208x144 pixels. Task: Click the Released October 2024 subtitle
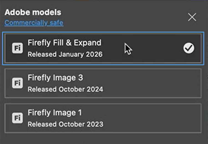65,89
